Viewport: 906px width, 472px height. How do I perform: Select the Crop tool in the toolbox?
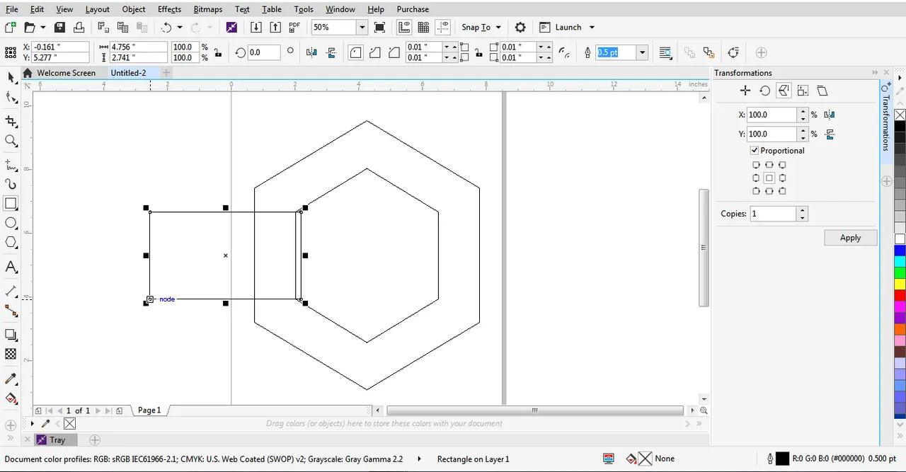pyautogui.click(x=11, y=122)
